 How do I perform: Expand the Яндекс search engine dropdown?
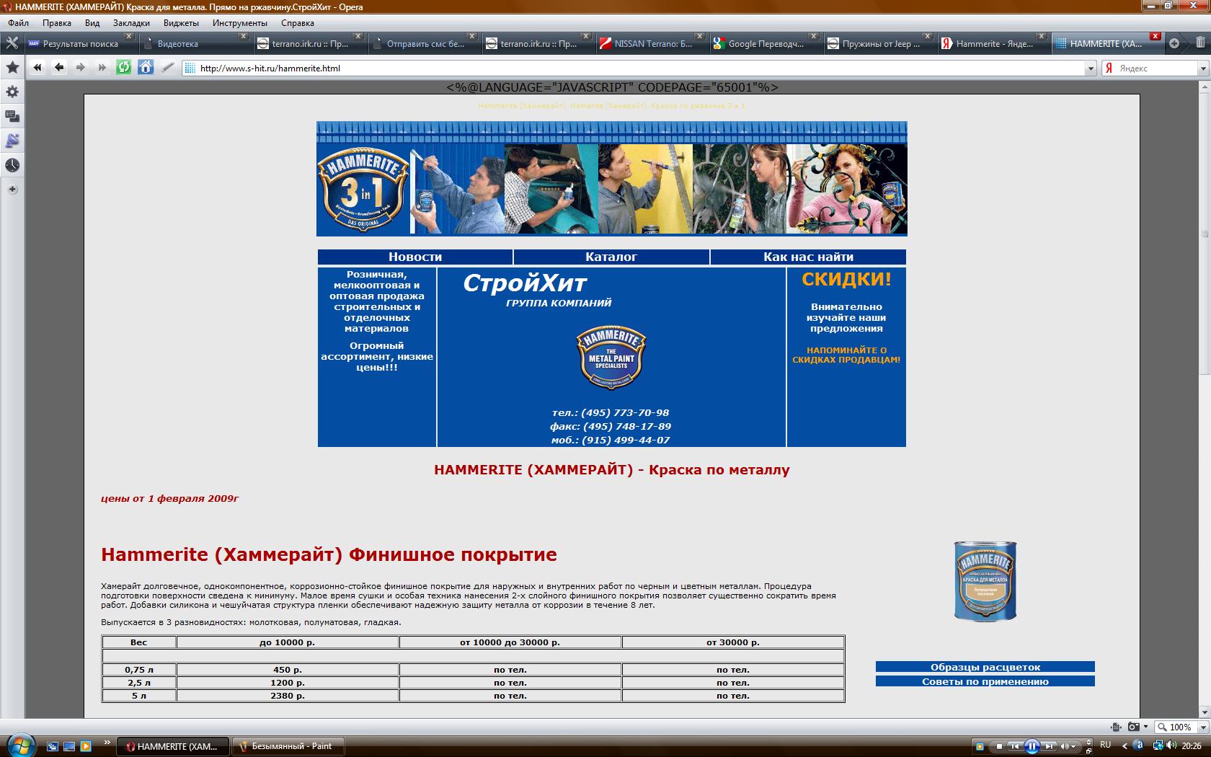[1202, 68]
